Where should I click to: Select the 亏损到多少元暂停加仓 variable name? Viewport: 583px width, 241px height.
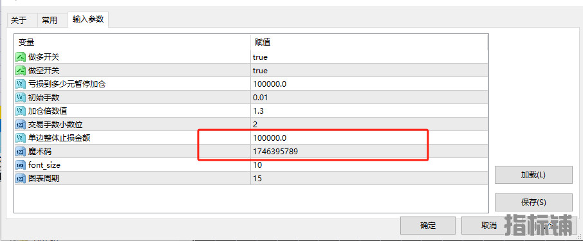[x=67, y=84]
